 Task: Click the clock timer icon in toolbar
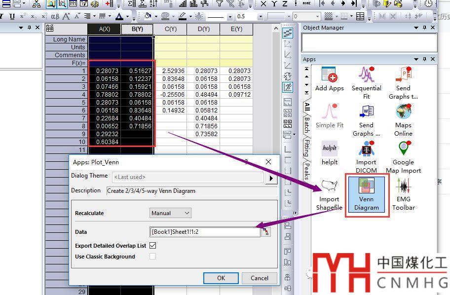428,3
